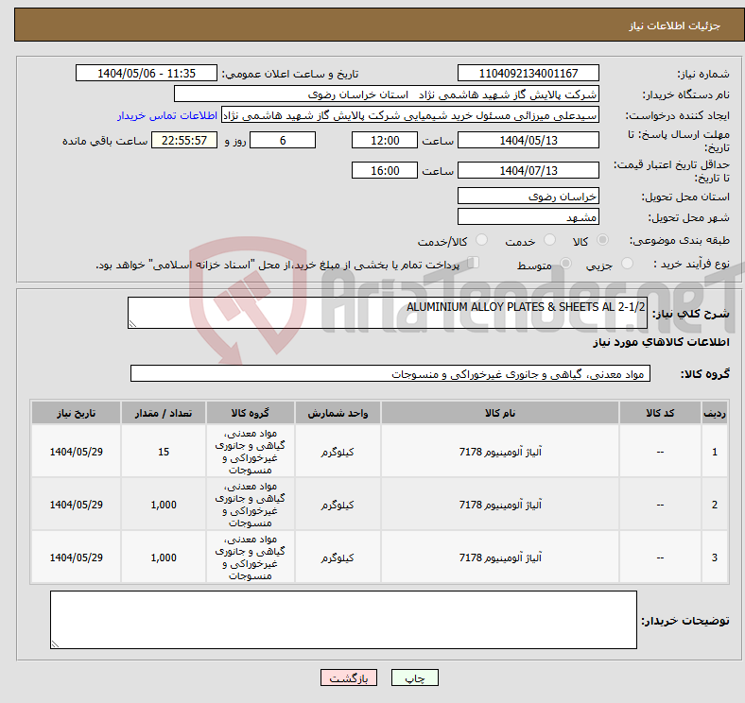
Task: Click the date 1404/05/29 in row 1
Action: (76, 452)
